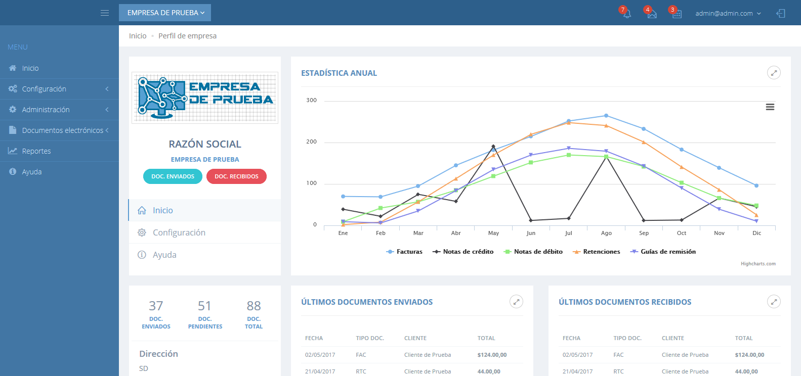Select Reportes in the sidebar menu
Image resolution: width=801 pixels, height=376 pixels.
pyautogui.click(x=36, y=151)
